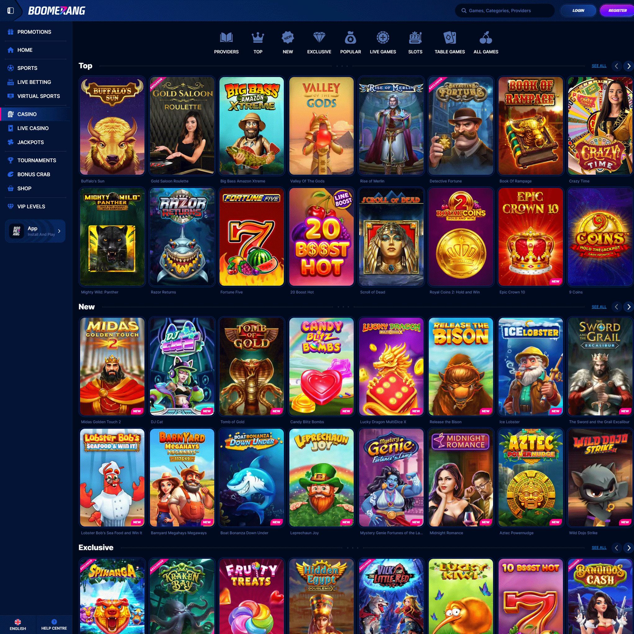Open See All for the New section
The width and height of the screenshot is (634, 634).
[599, 307]
